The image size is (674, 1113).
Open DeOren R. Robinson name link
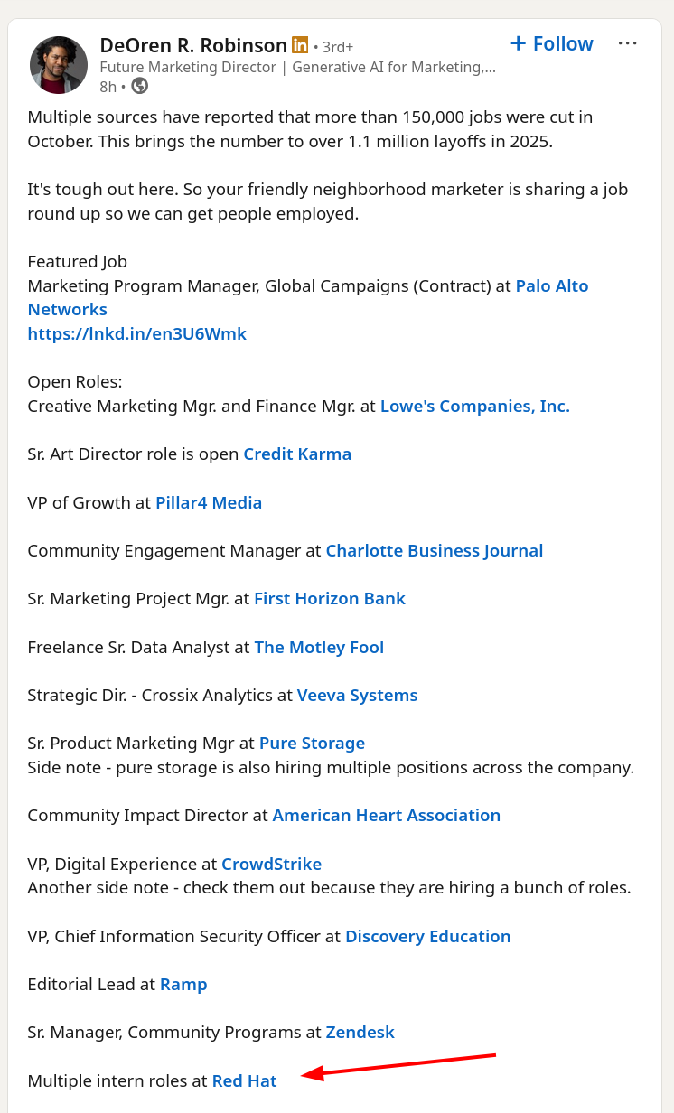(x=192, y=45)
